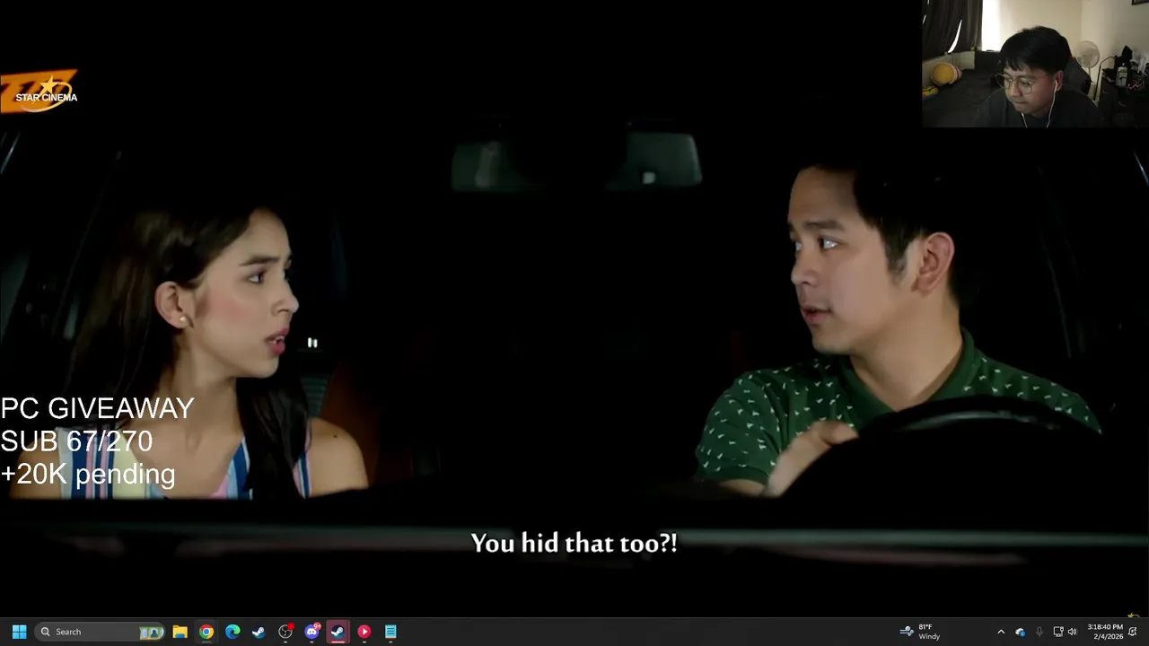Open the red play-button app on the taskbar

pos(364,632)
